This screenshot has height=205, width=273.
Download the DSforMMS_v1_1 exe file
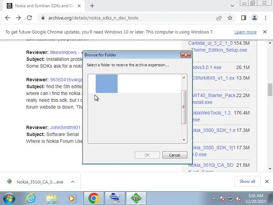coord(213,78)
